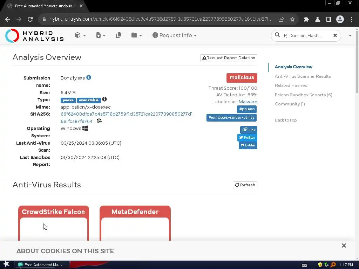Click the site lock icon

pos(44,20)
